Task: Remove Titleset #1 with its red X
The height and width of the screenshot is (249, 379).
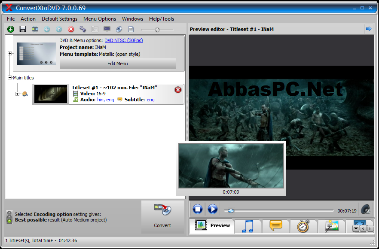Action: [x=178, y=90]
